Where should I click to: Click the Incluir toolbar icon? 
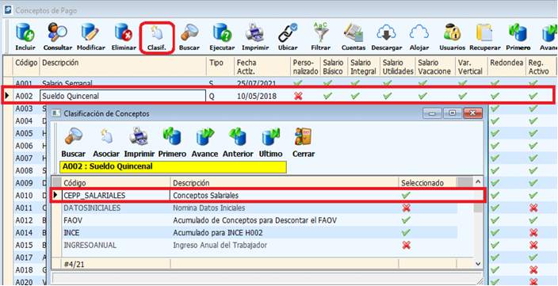pyautogui.click(x=25, y=32)
